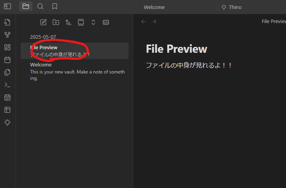Click the Thino lightbulb ribbon icon
Viewport: 286px width, 188px height.
pyautogui.click(x=7, y=122)
